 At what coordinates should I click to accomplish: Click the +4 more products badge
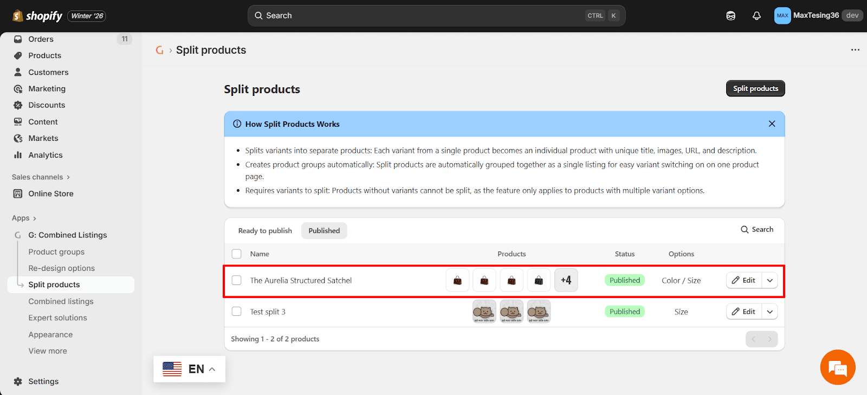coord(566,280)
